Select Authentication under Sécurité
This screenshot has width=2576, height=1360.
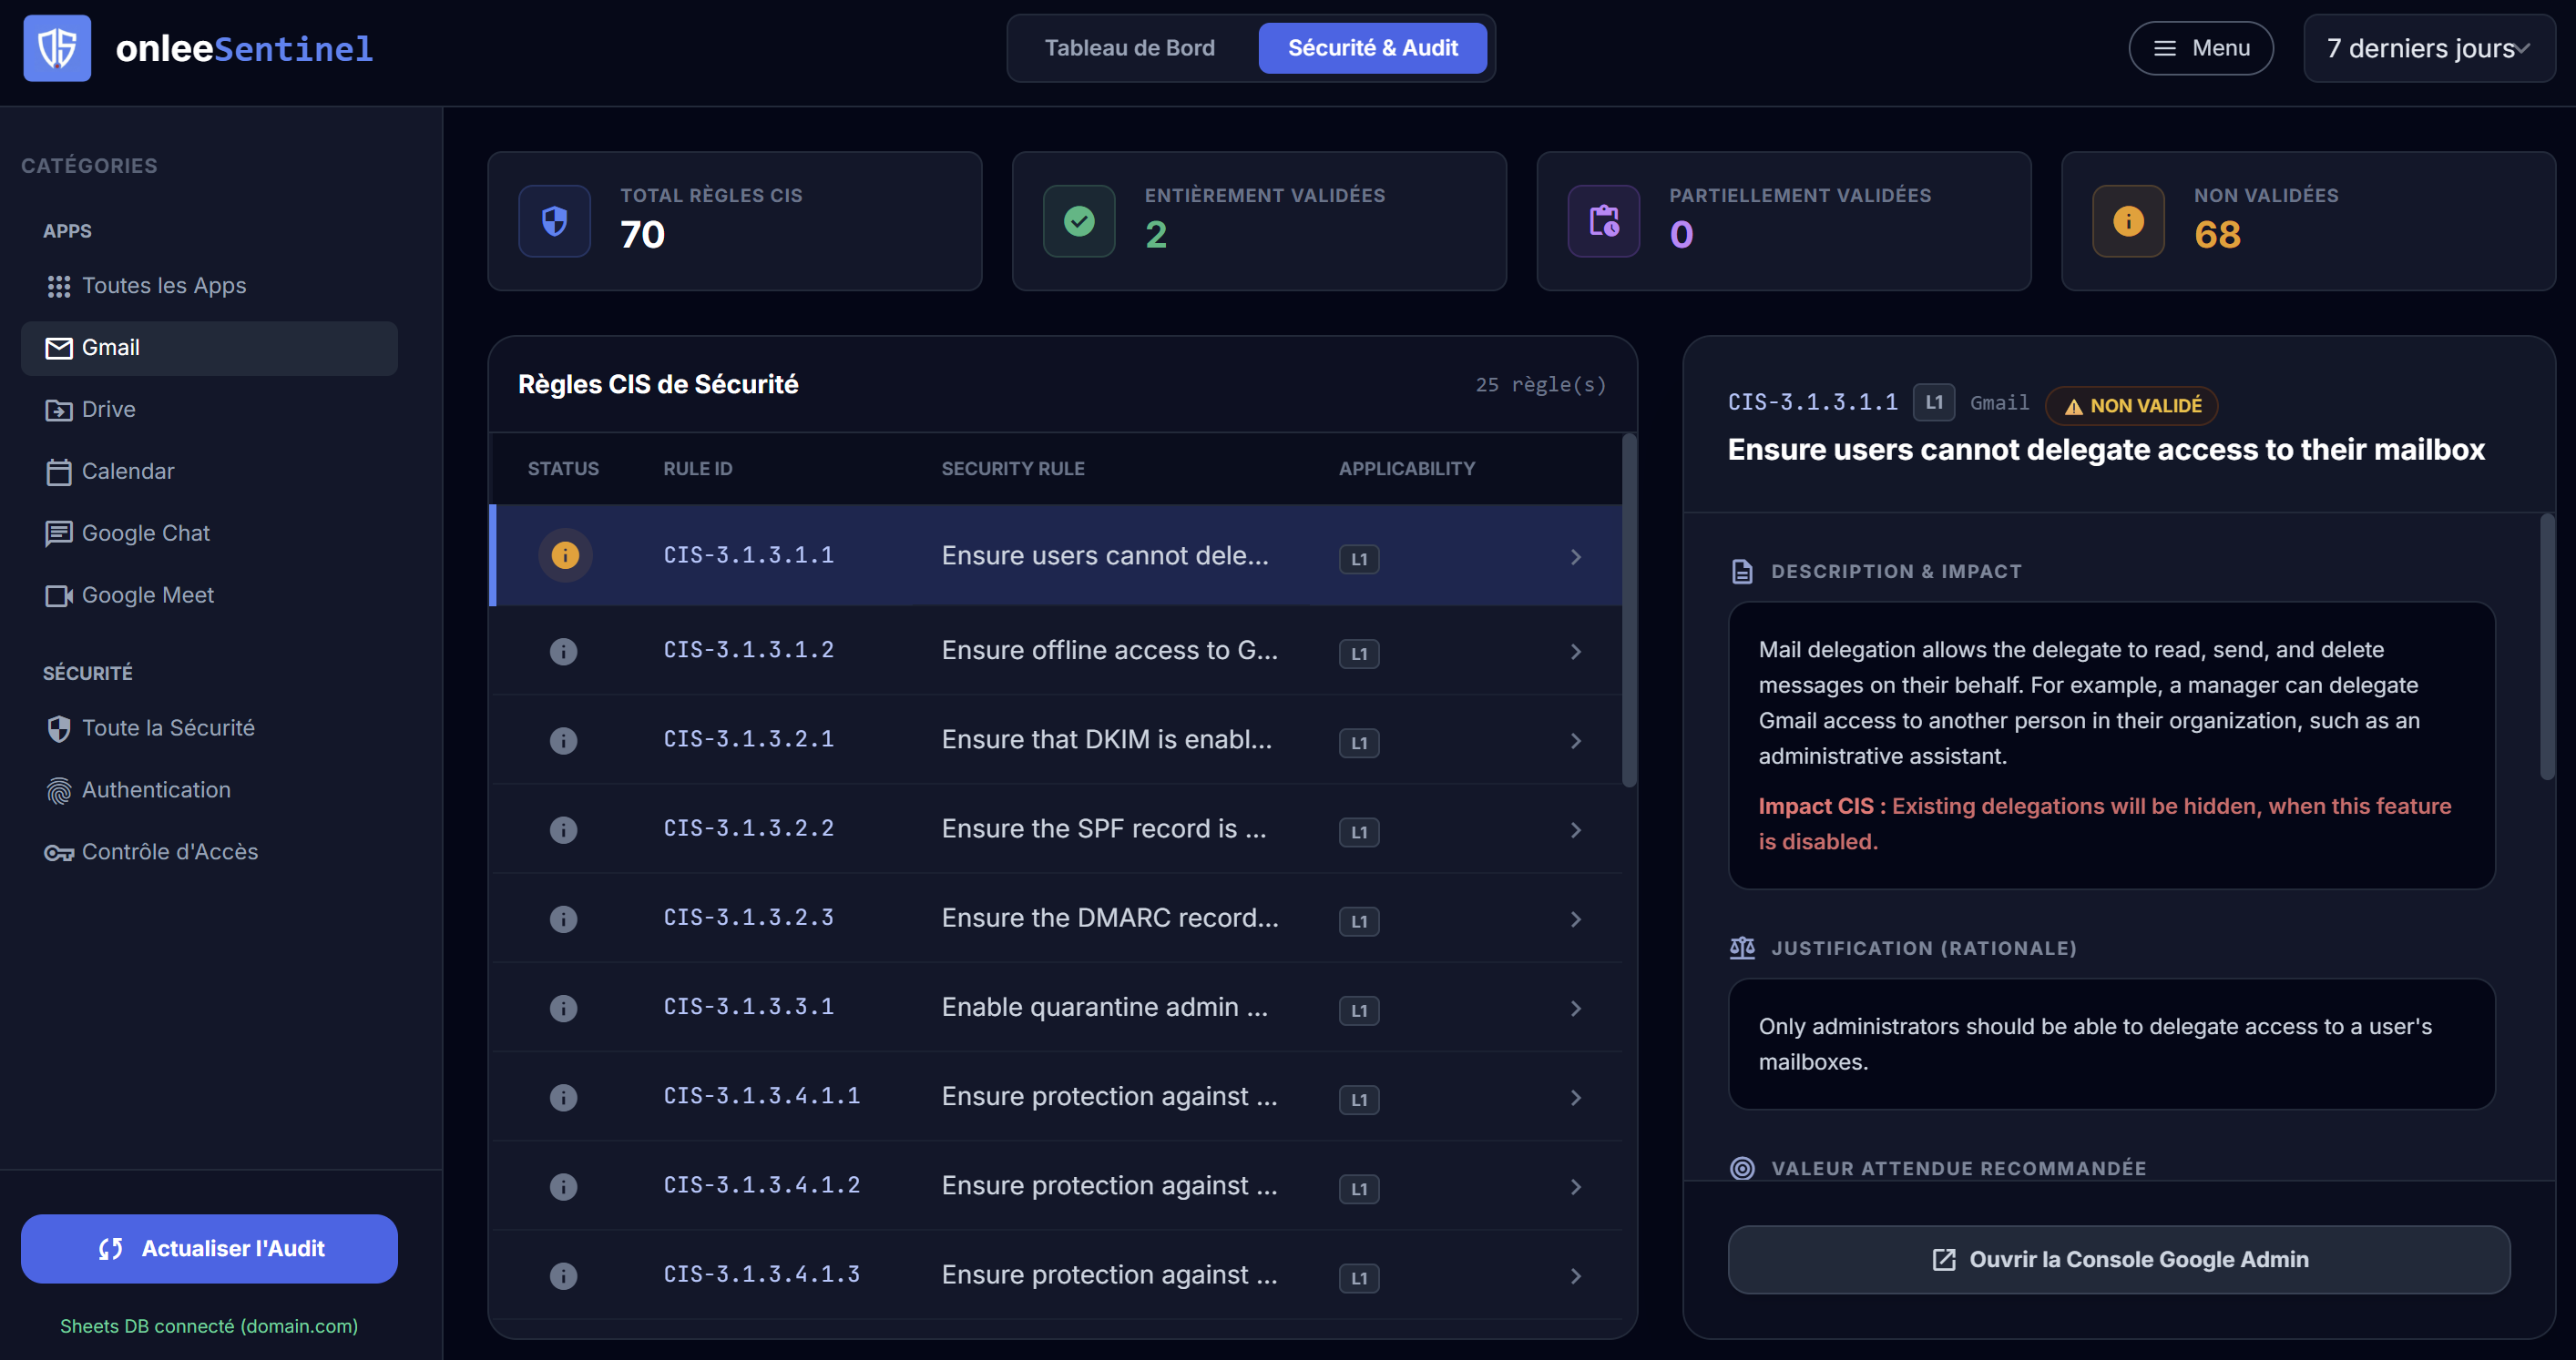(x=209, y=790)
